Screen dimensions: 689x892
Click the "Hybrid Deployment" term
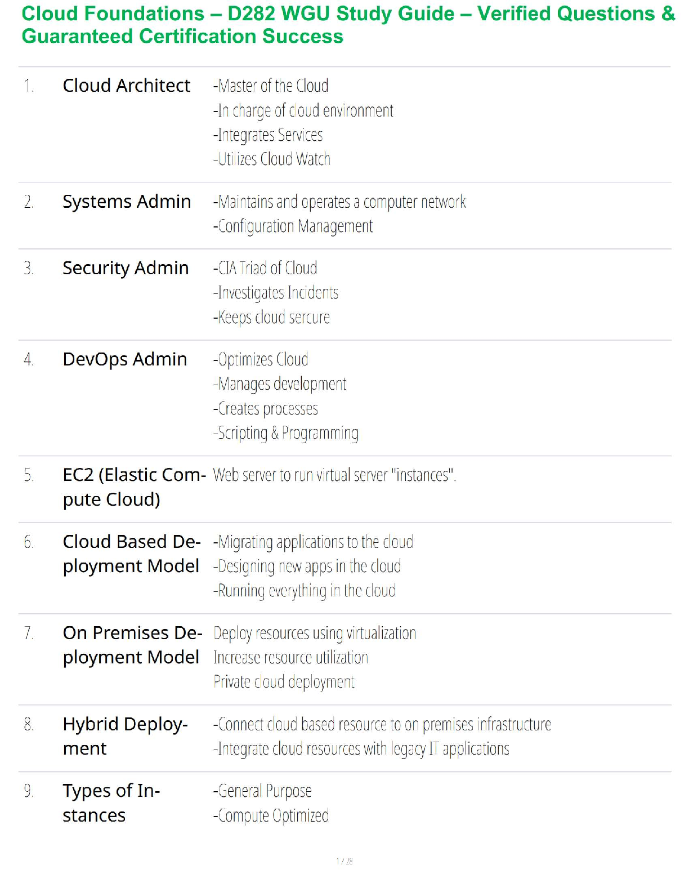pyautogui.click(x=125, y=736)
